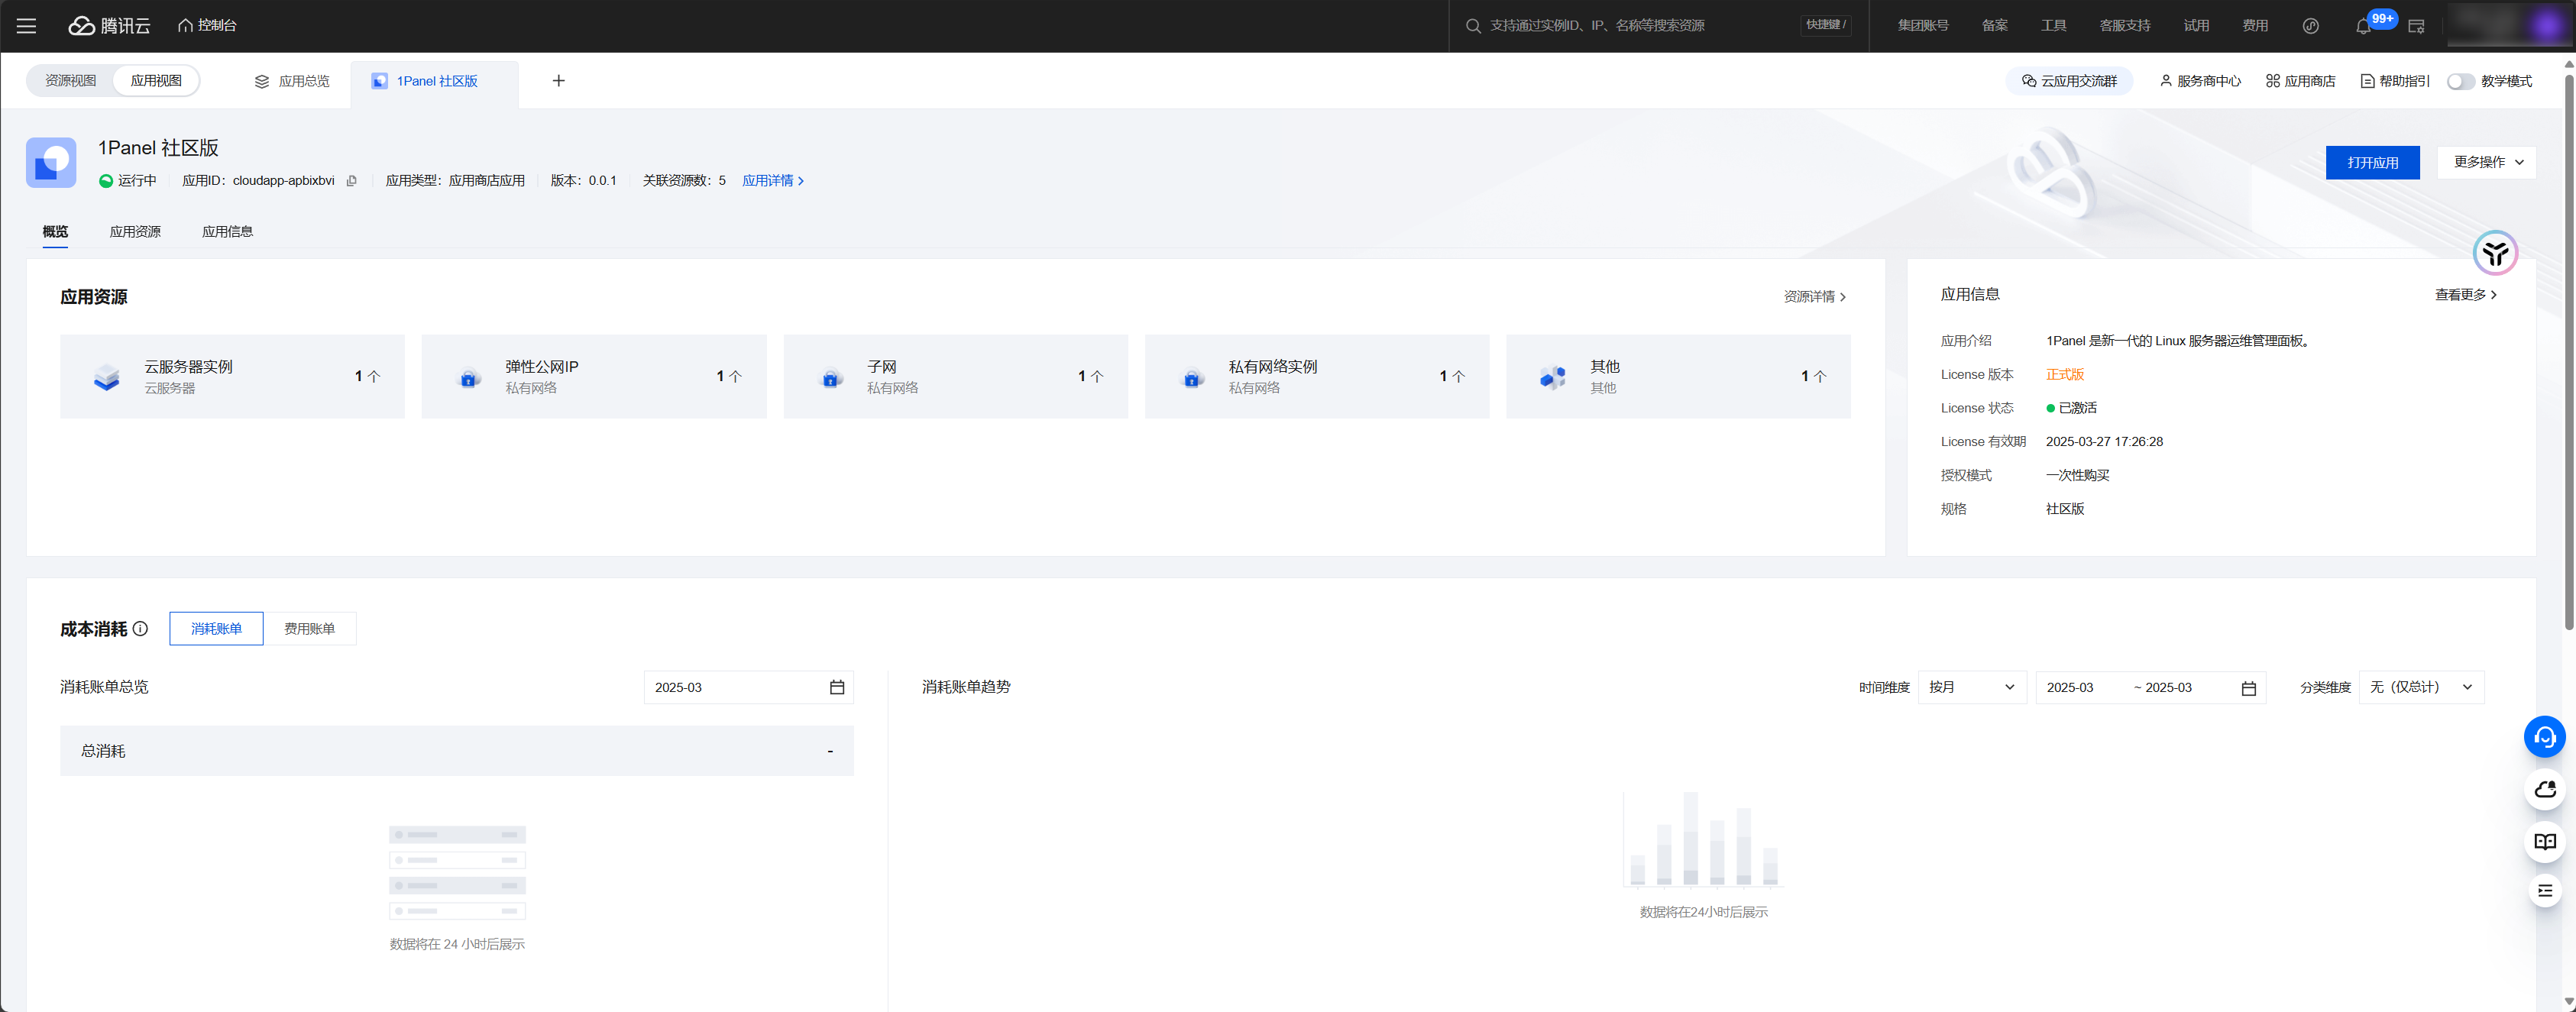Focus the resource search input field
The image size is (2576, 1012).
tap(1640, 26)
